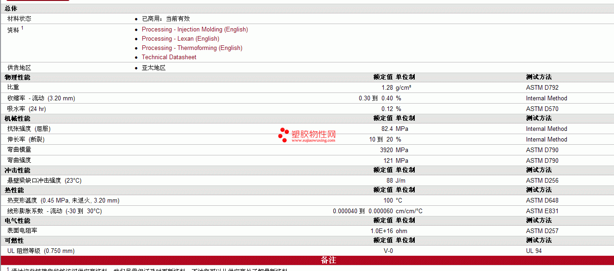Click the 亚太地区 value
Viewport: 614px width, 271px height.
tap(153, 68)
